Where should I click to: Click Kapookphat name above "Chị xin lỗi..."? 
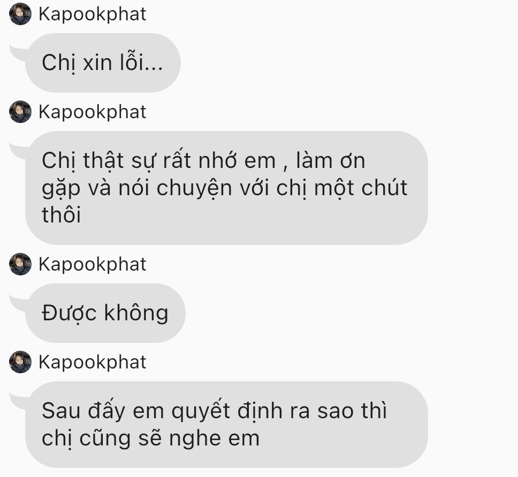tap(92, 14)
